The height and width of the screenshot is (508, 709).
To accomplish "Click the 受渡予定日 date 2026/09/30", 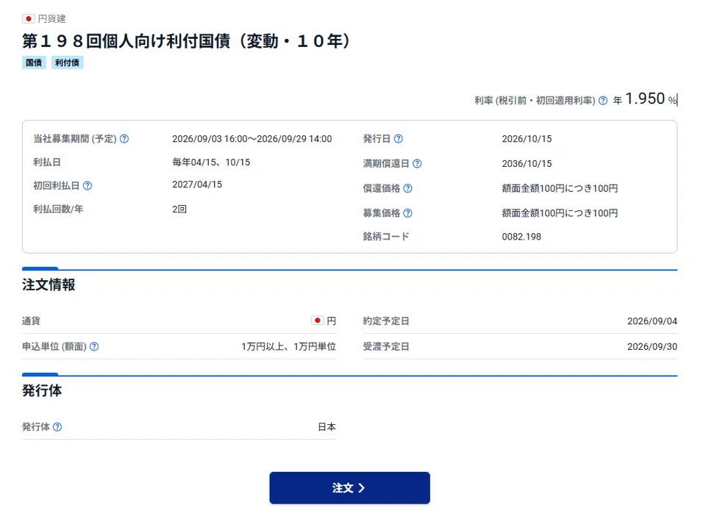I will 652,347.
